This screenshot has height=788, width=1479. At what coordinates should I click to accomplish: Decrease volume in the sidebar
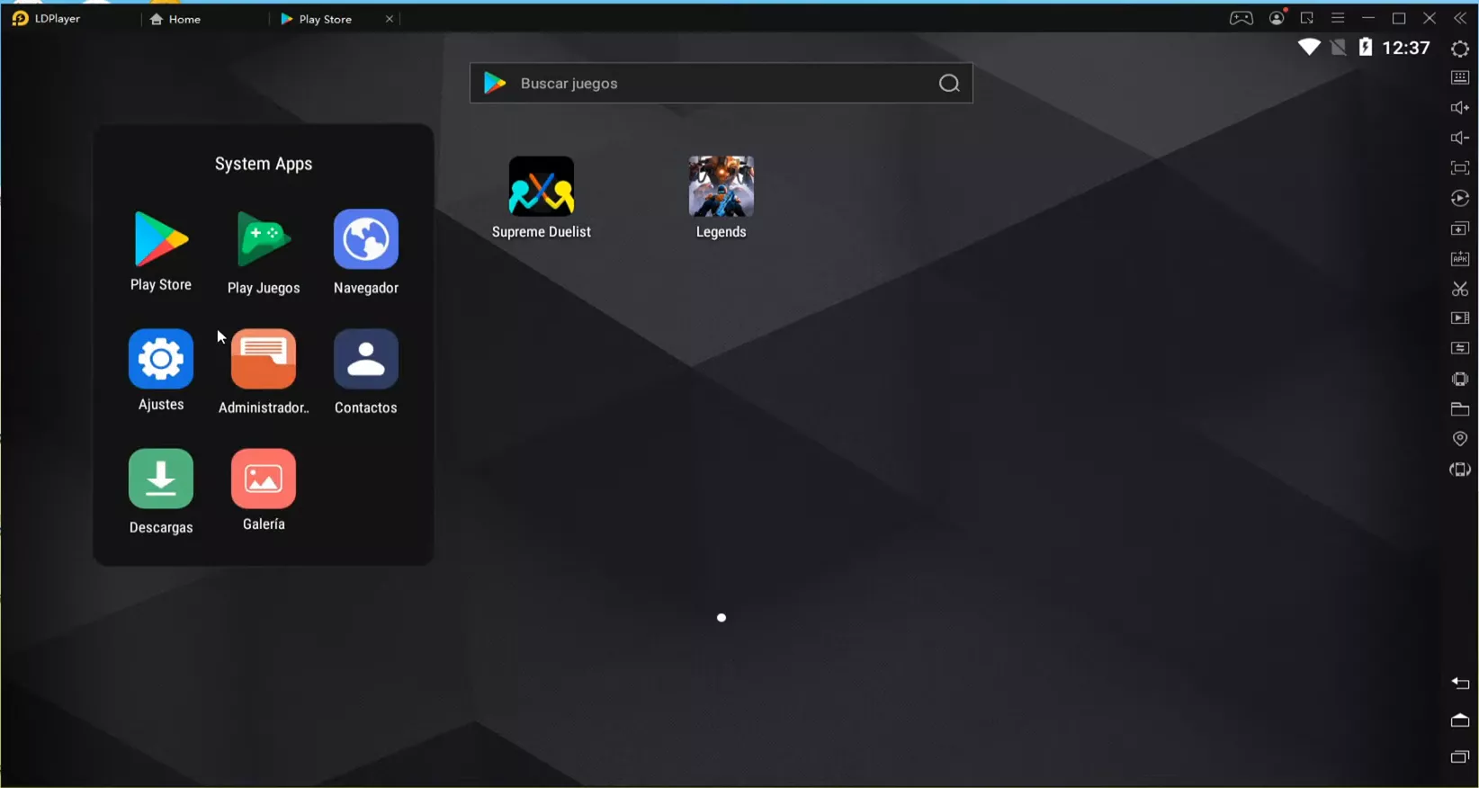[x=1460, y=138]
